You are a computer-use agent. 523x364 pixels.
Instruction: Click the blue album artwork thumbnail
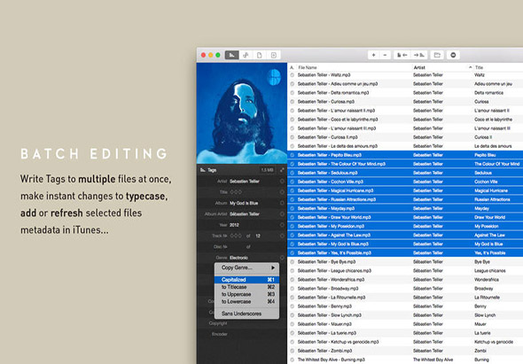[x=242, y=113]
